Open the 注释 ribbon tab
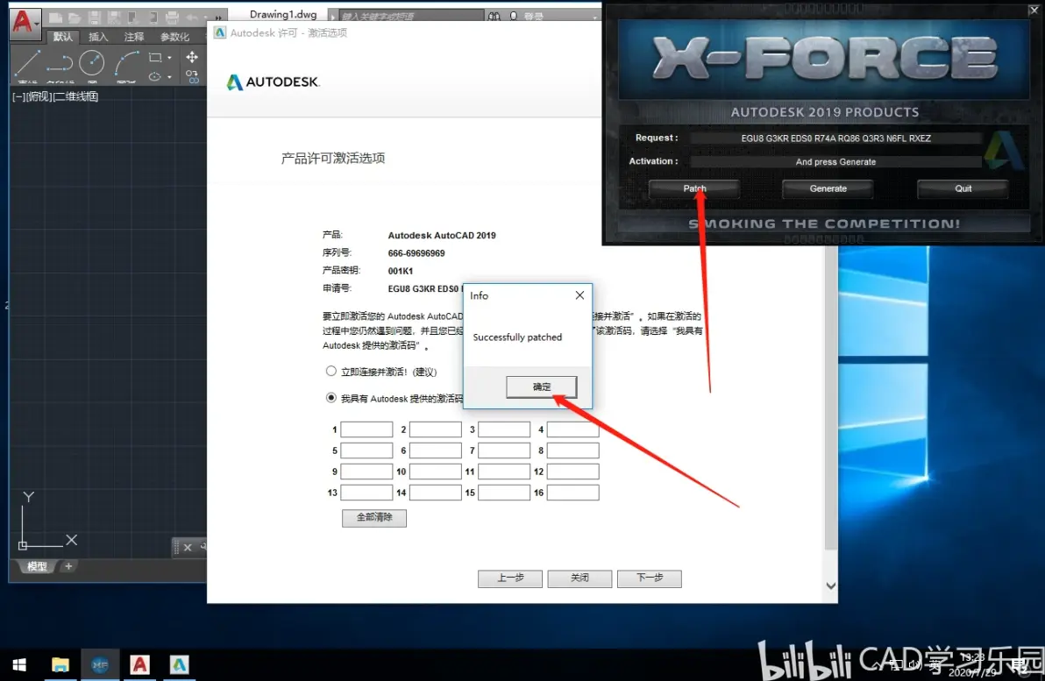The image size is (1045, 681). tap(133, 37)
